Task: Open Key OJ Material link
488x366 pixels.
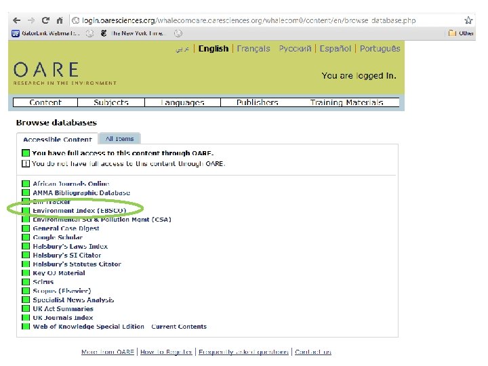Action: tap(59, 273)
